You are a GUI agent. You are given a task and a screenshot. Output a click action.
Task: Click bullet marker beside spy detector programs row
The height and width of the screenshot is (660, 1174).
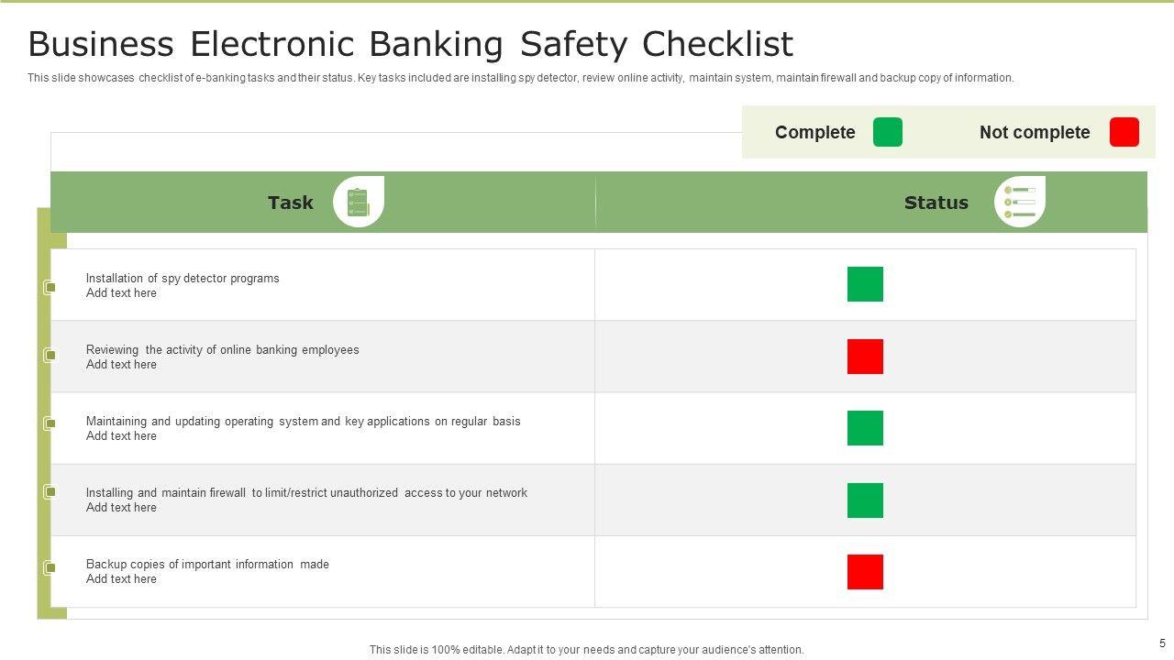pos(50,288)
